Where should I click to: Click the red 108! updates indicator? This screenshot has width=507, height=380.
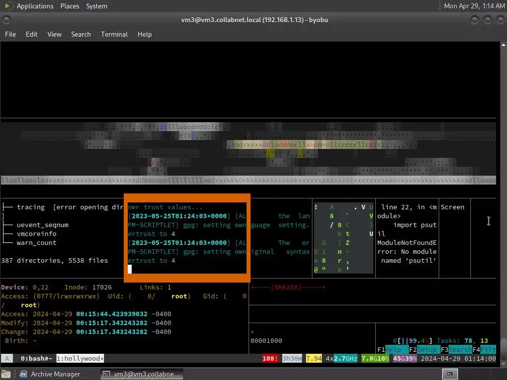pos(270,358)
